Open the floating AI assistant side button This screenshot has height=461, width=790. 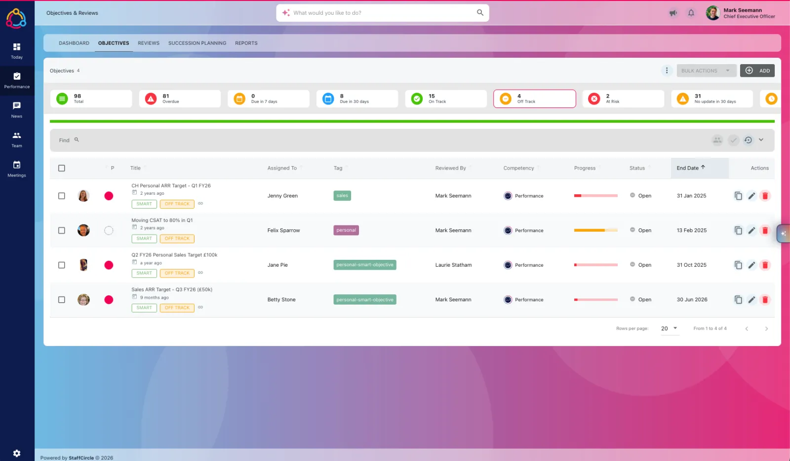point(783,233)
